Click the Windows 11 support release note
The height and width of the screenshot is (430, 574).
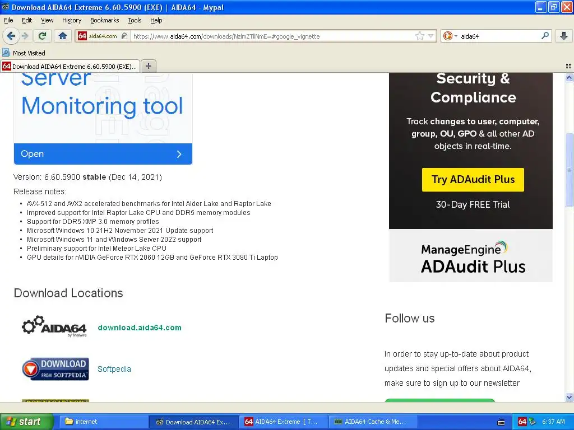click(x=114, y=240)
